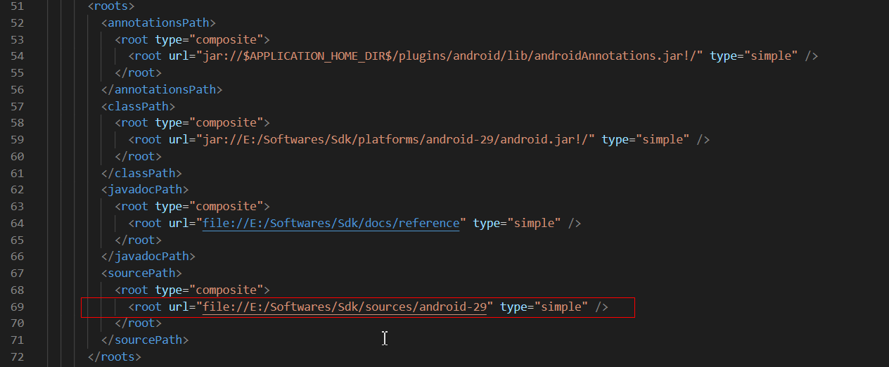Click type="composite" on line 68
Viewport: 889px width, 367px height.
click(x=209, y=290)
